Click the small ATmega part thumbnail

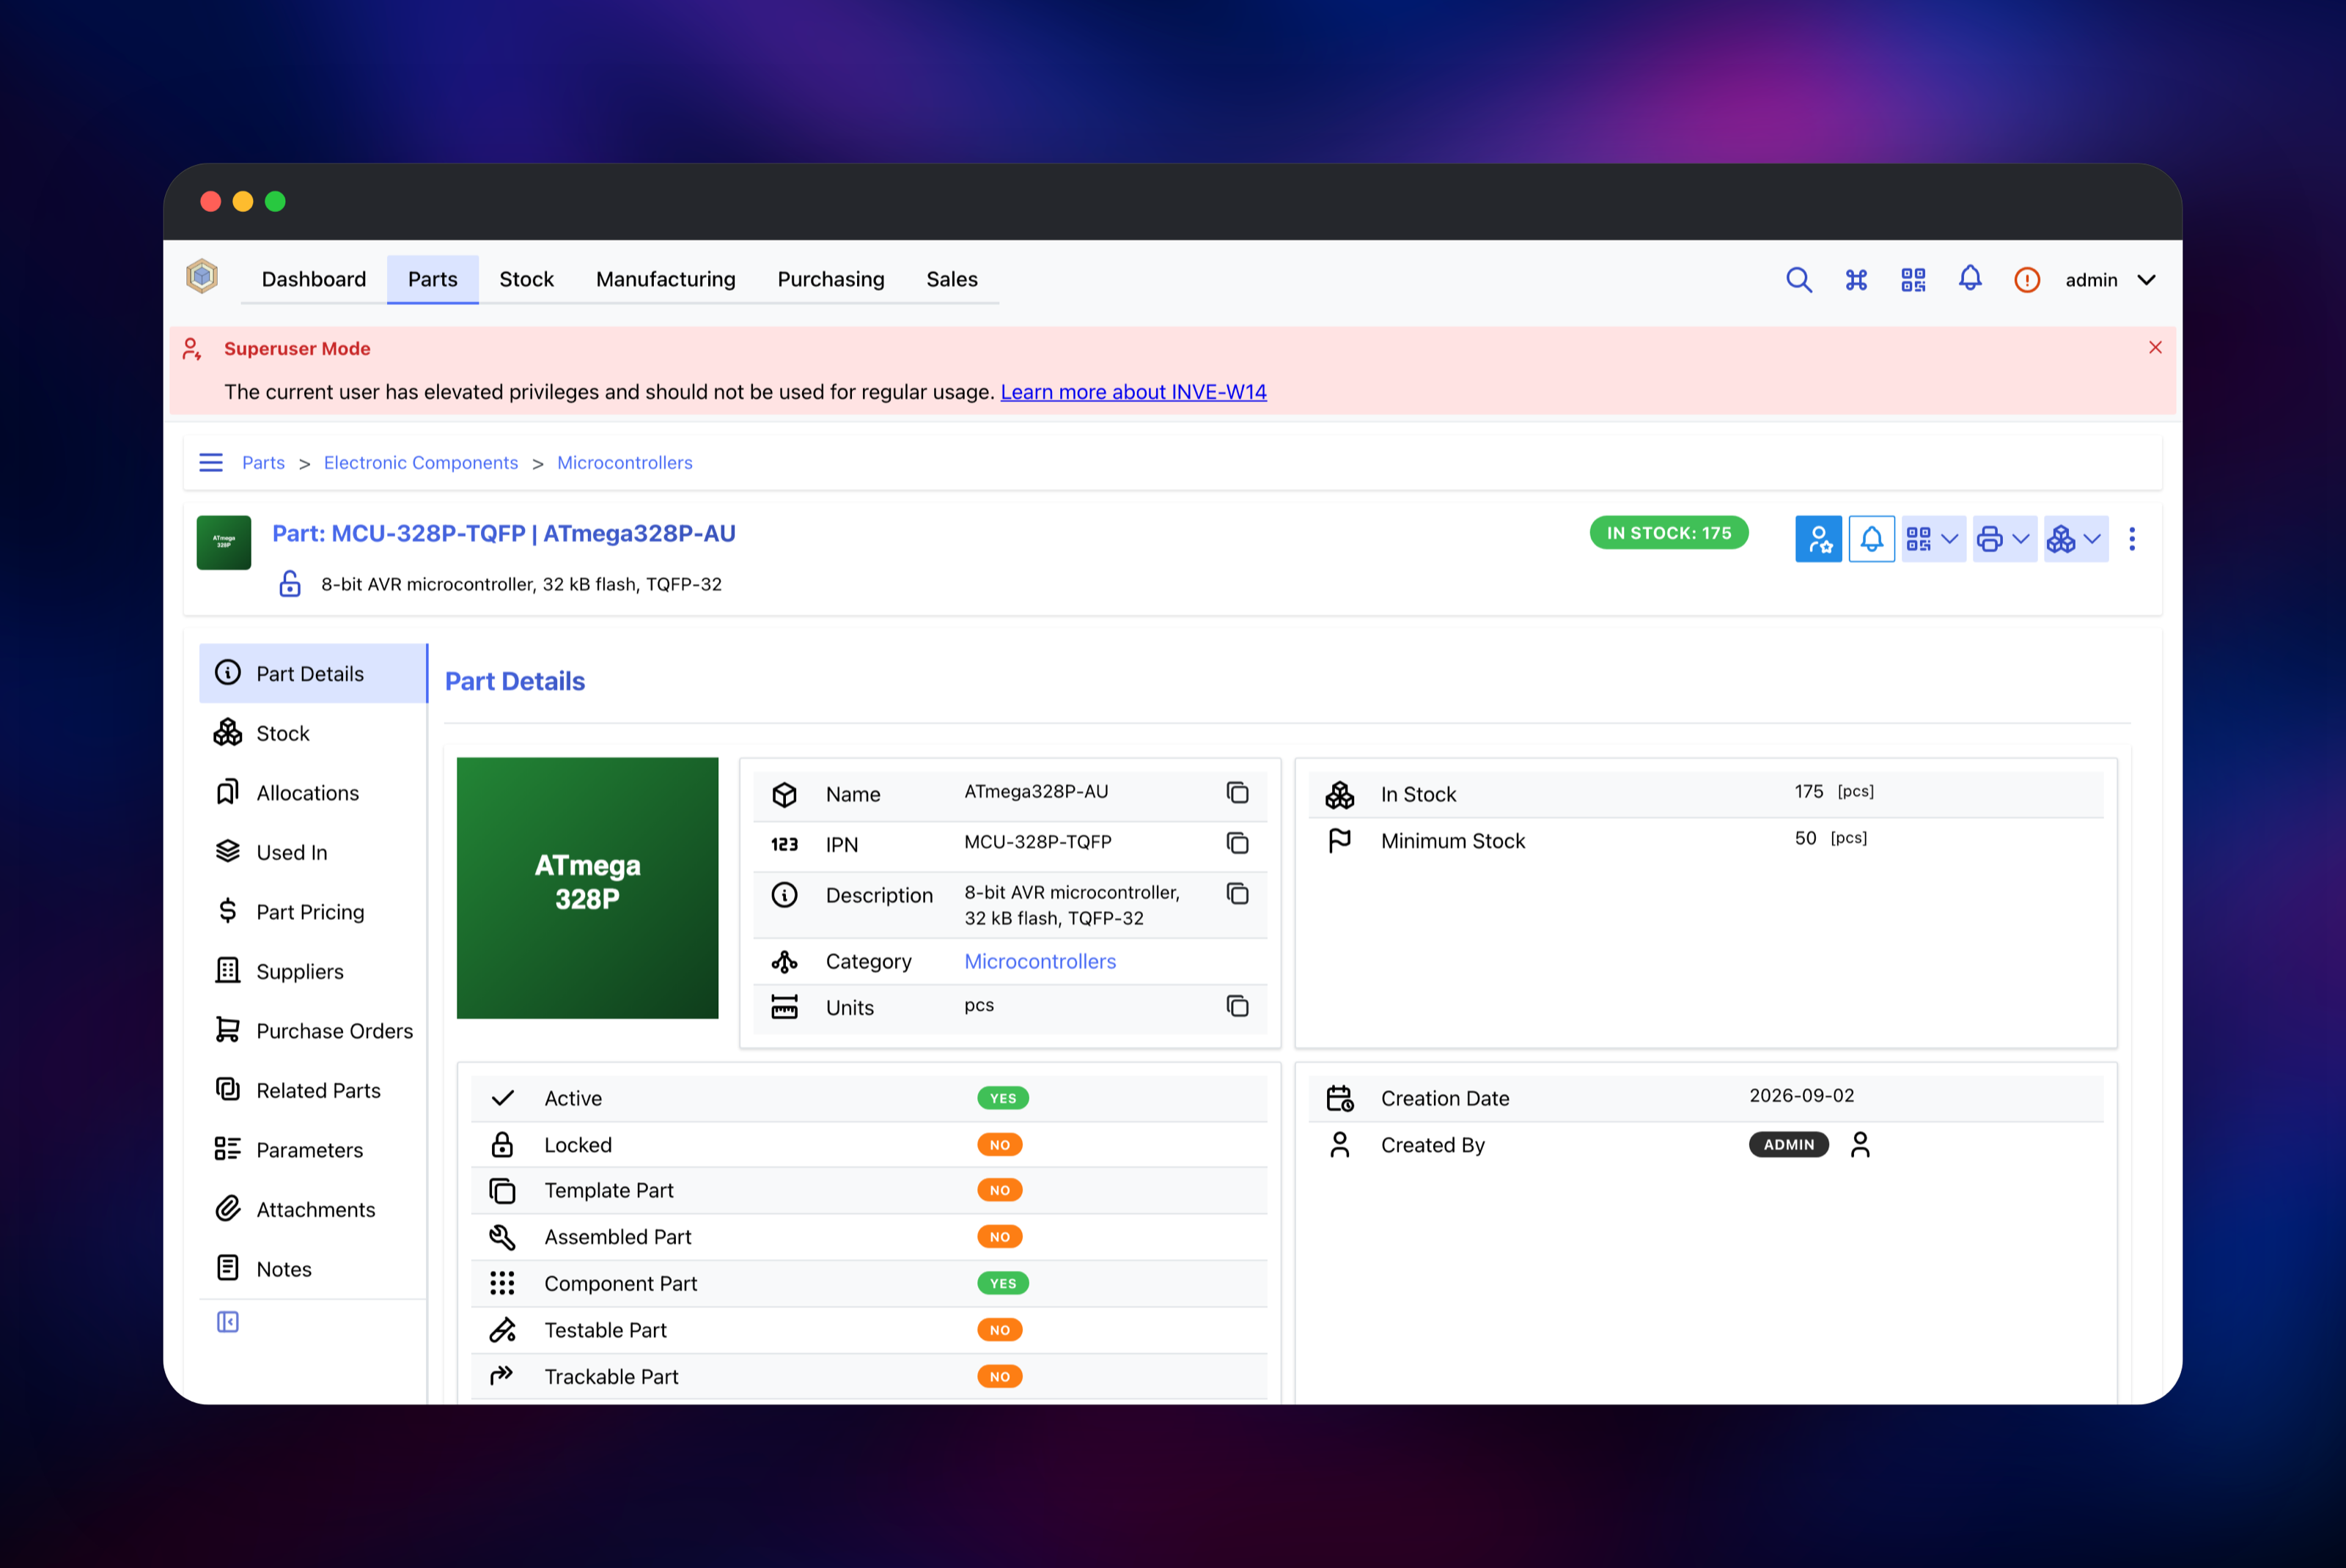[x=224, y=542]
